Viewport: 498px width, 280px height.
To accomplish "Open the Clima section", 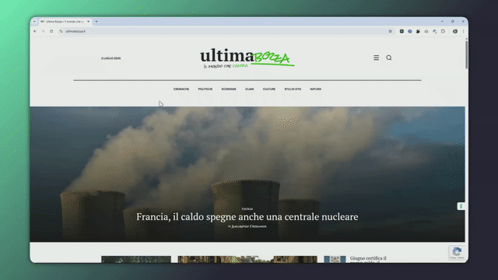I will pyautogui.click(x=249, y=89).
